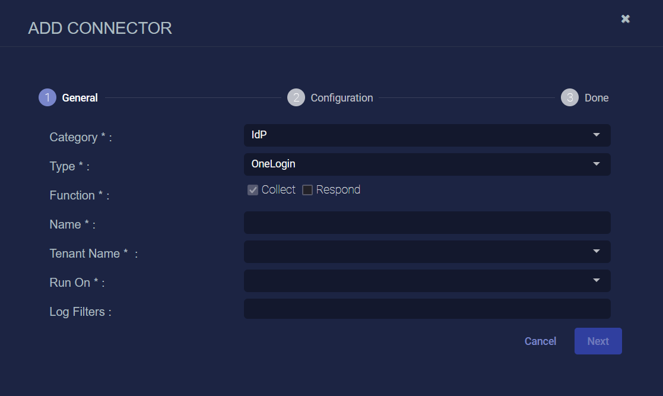Viewport: 663px width, 396px height.
Task: Focus the Name text field
Action: pyautogui.click(x=427, y=223)
